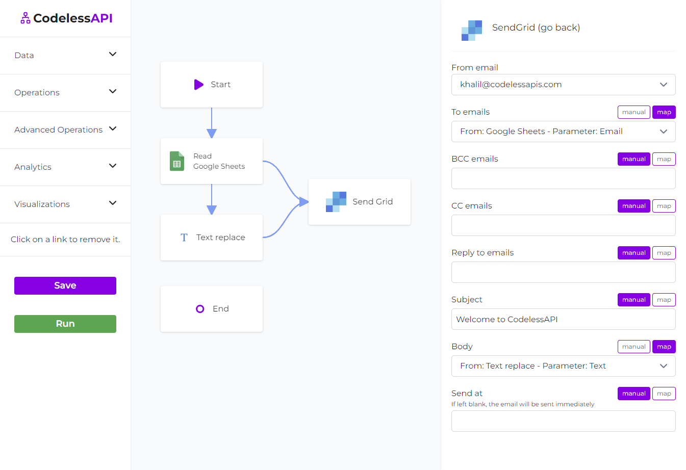Click the BCC emails input field
686x470 pixels.
click(564, 178)
